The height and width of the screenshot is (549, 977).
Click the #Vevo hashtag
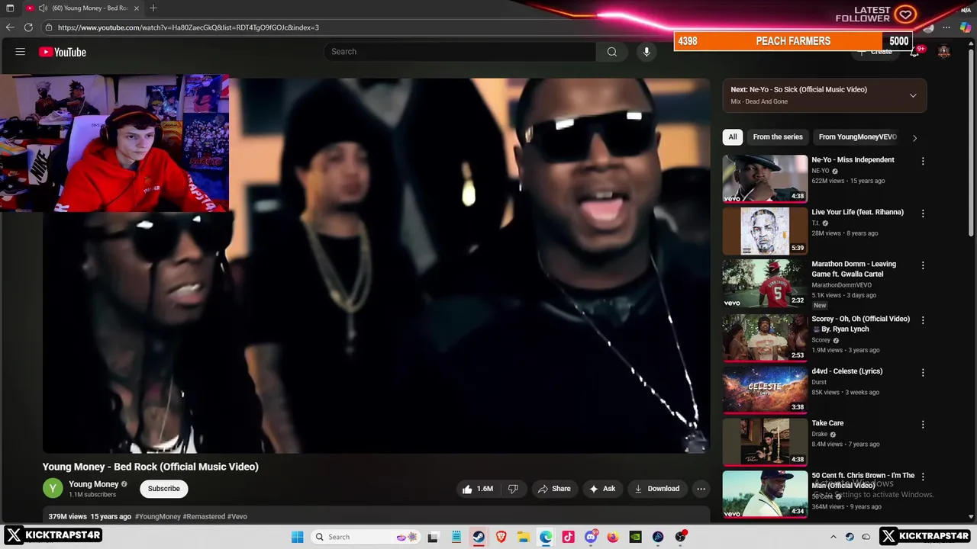(x=237, y=516)
